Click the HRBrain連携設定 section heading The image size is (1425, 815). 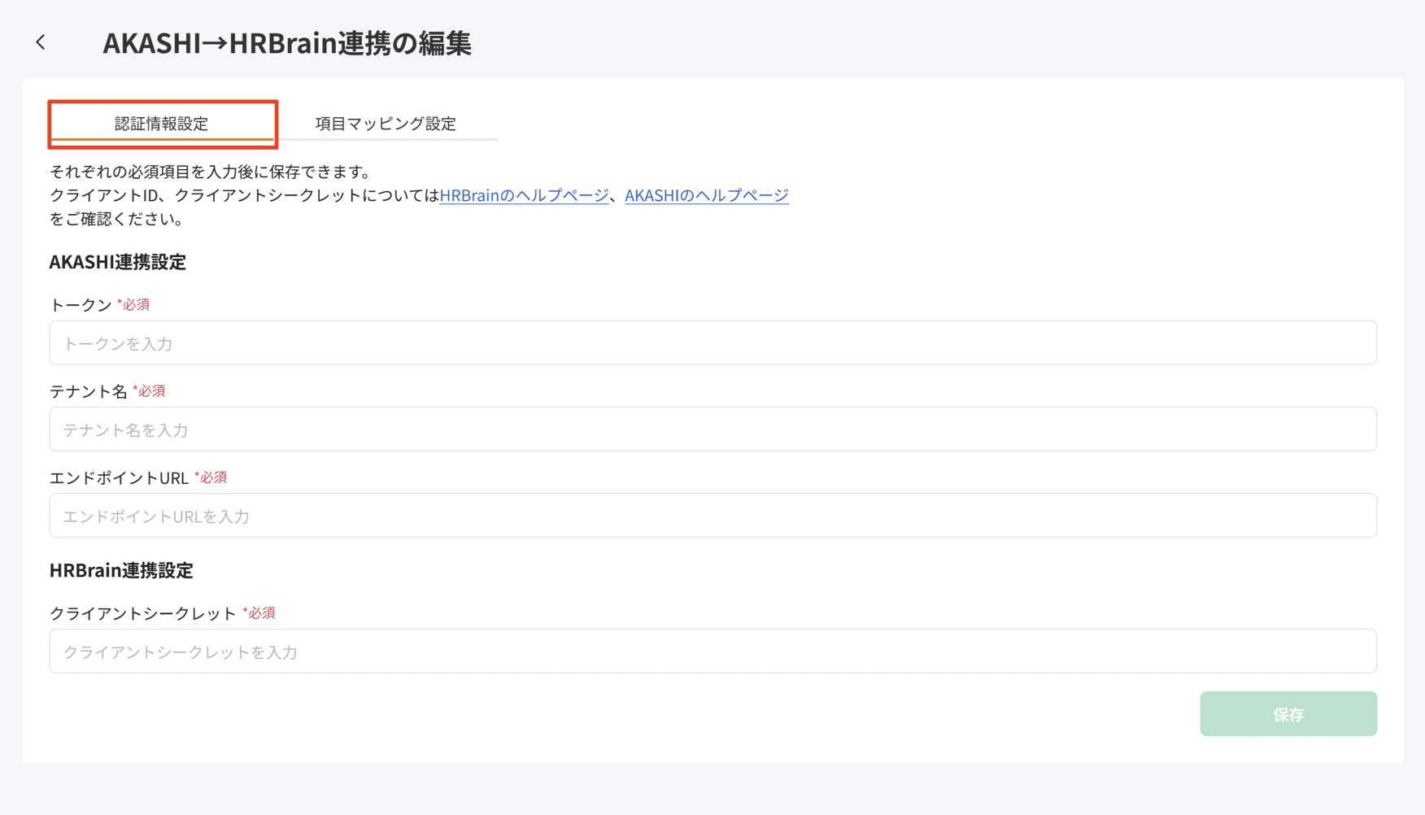coord(121,570)
